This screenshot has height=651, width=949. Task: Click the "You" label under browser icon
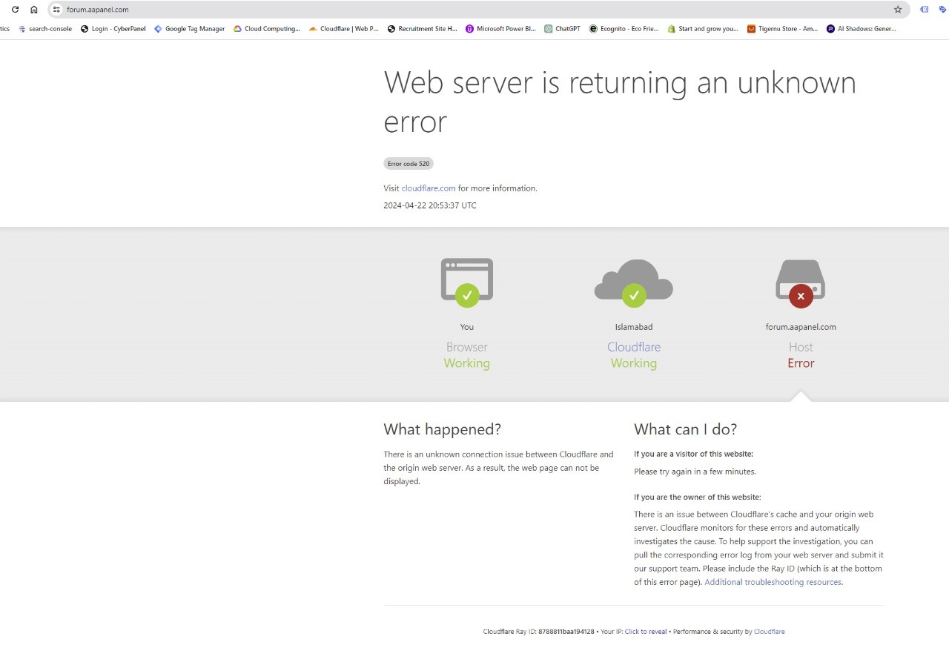coord(467,327)
